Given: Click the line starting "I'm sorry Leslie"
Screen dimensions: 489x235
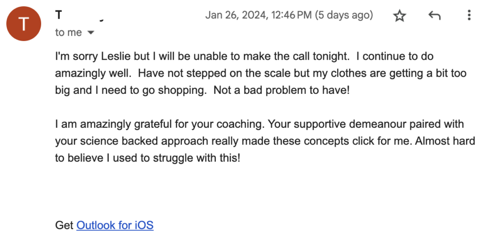Looking at the screenshot, I should pyautogui.click(x=244, y=57).
